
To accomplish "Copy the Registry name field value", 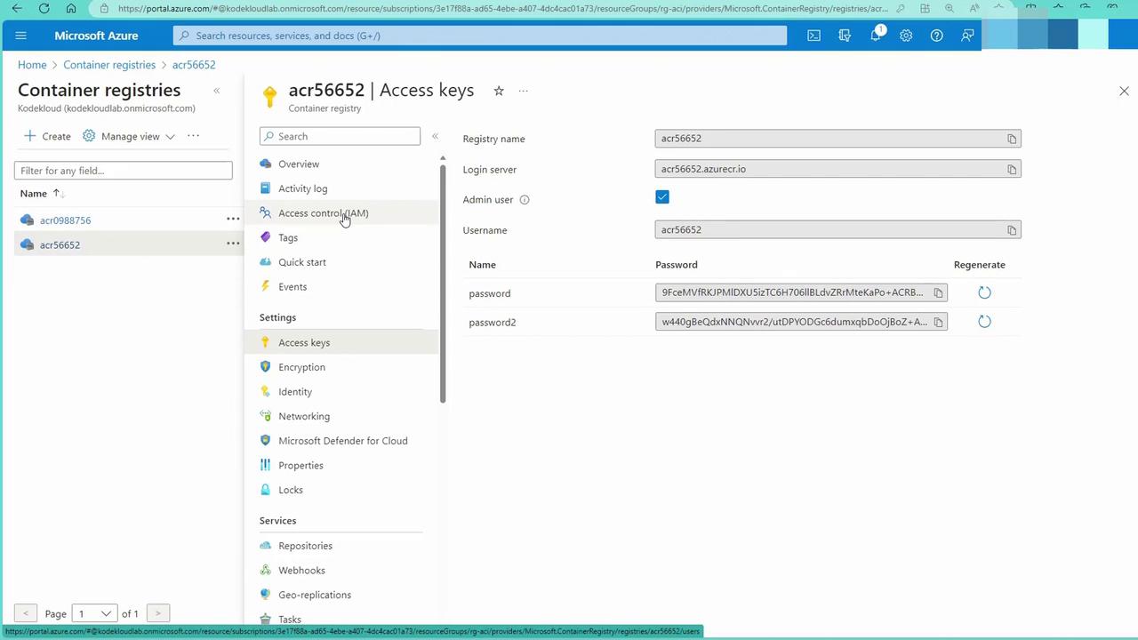I will (1011, 139).
